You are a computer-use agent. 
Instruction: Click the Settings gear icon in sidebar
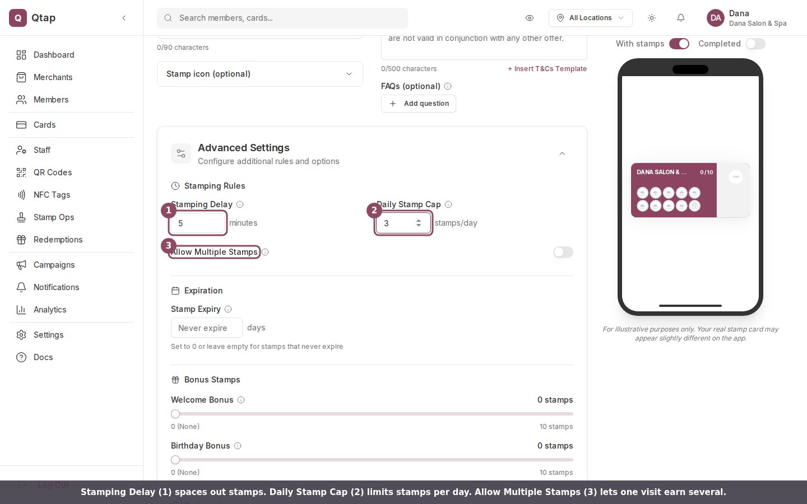click(21, 335)
